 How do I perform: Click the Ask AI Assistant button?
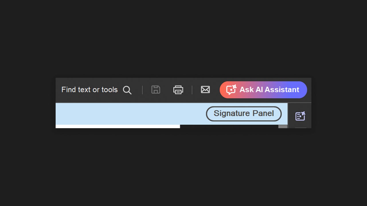(263, 90)
